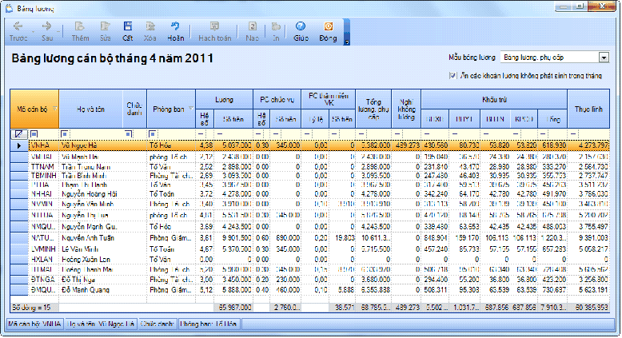Click the Lương filter cell under Số tiền

pyautogui.click(x=233, y=134)
